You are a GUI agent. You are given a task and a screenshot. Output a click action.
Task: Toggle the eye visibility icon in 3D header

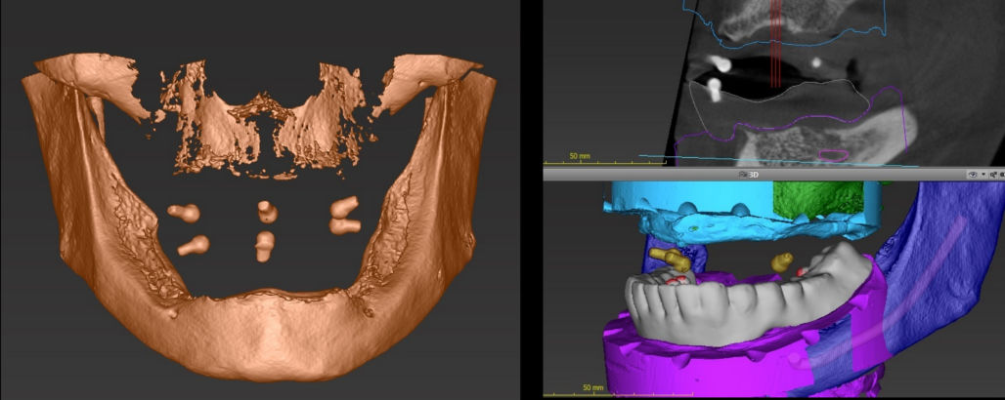973,174
